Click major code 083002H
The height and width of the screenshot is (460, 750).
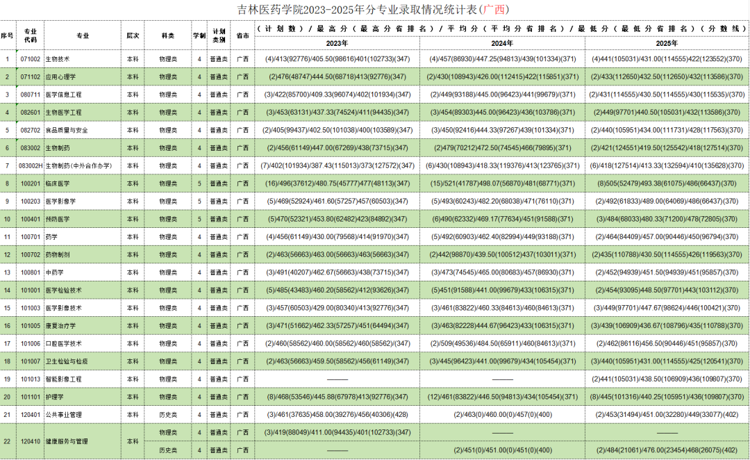[x=31, y=165]
